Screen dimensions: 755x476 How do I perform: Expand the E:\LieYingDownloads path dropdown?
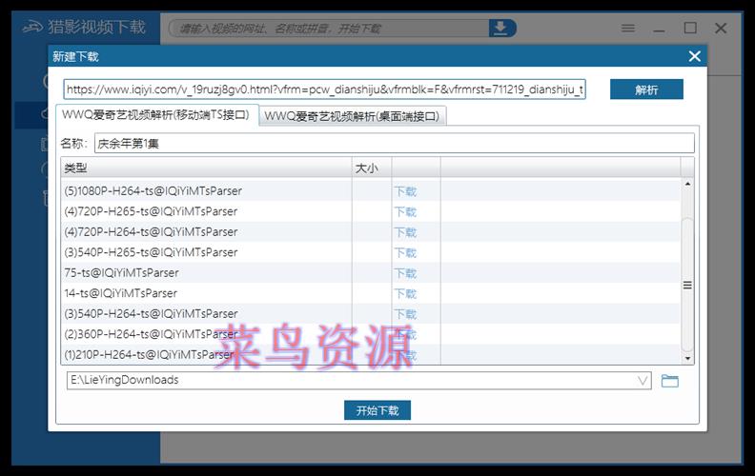point(643,381)
